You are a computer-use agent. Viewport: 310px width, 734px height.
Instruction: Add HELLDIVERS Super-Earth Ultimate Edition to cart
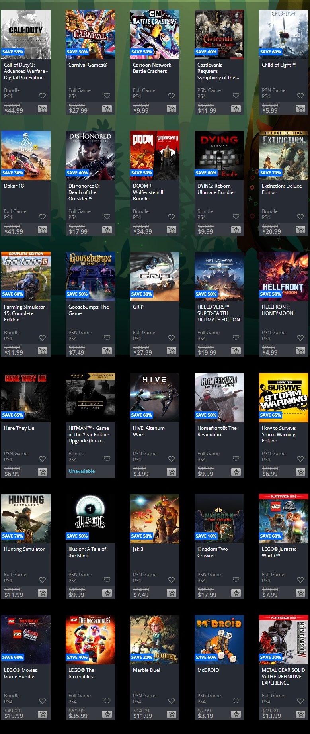click(236, 350)
